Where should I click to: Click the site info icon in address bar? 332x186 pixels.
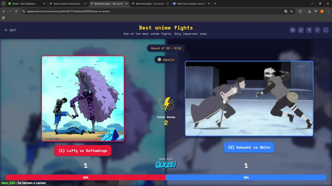(24, 11)
